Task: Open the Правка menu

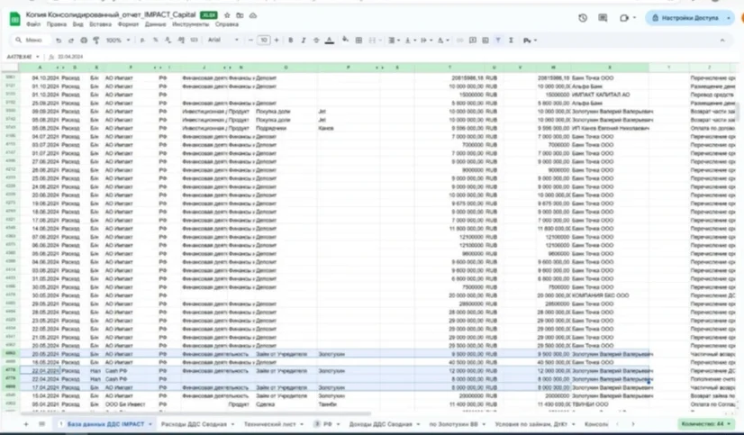Action: click(x=57, y=24)
